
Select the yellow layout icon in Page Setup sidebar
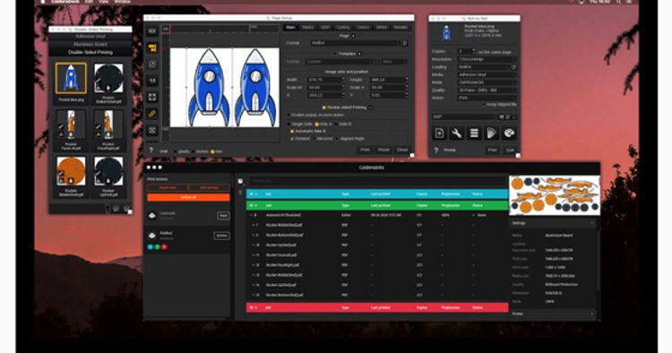pos(152,48)
